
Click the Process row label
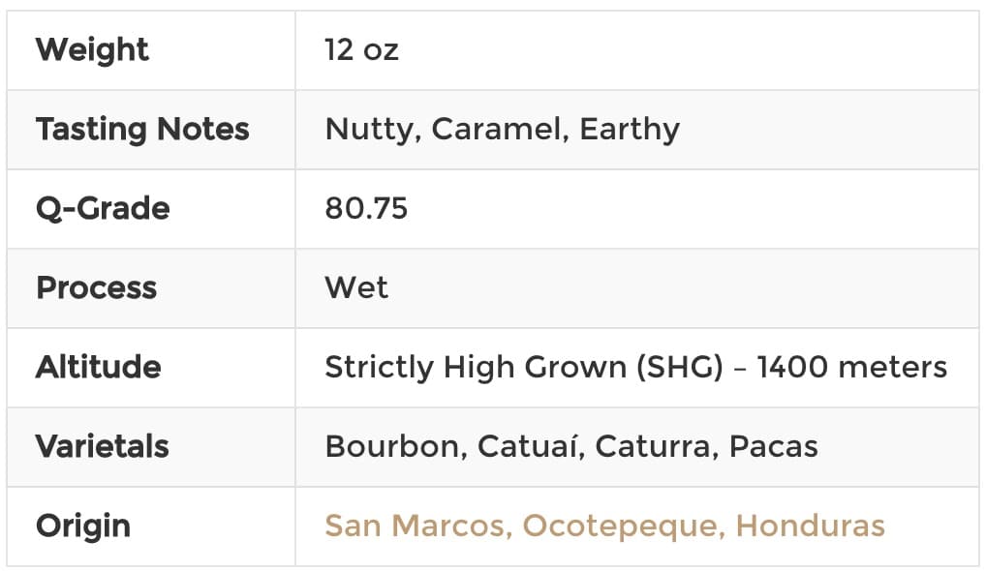point(96,287)
